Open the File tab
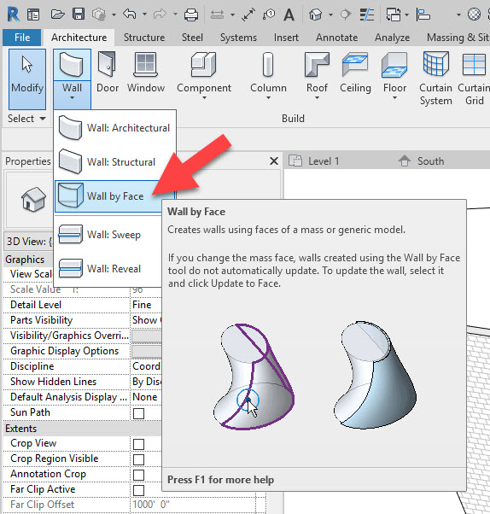The image size is (490, 514). 22,38
